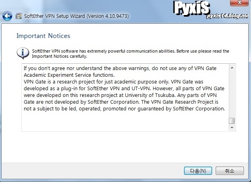
Task: Click the line mentioning UT-VPN plug-in
Action: point(124,88)
